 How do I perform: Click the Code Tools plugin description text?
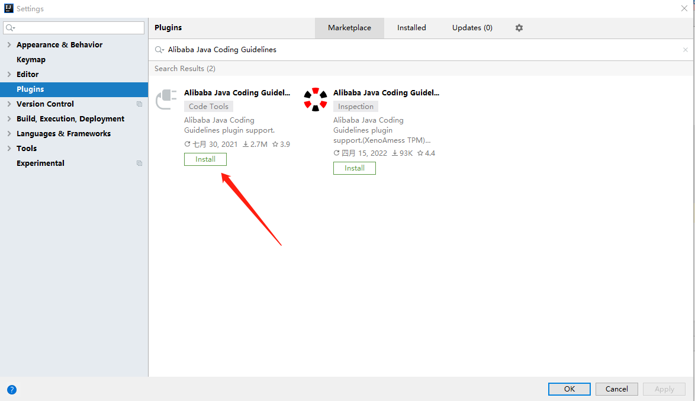[229, 125]
